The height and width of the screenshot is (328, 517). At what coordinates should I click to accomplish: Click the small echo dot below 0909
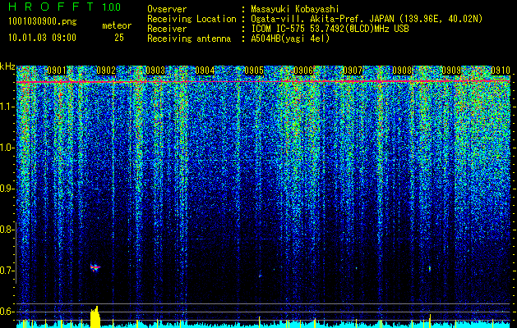pos(430,268)
